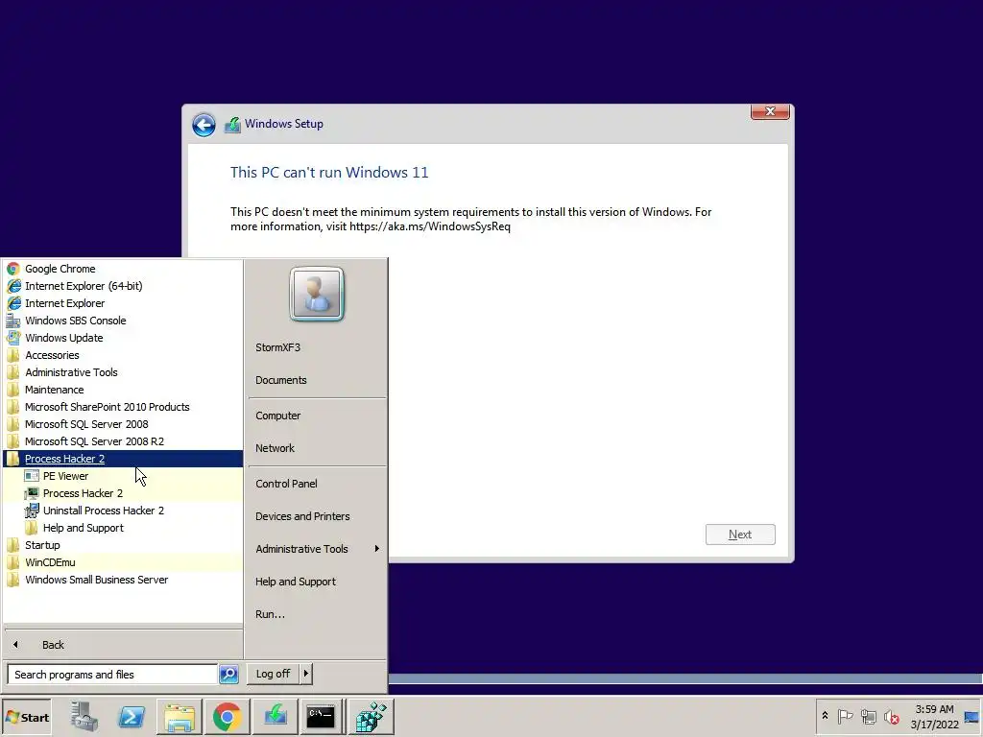983x737 pixels.
Task: Expand the Microsoft SharePoint 2010 Products folder
Action: (x=123, y=407)
